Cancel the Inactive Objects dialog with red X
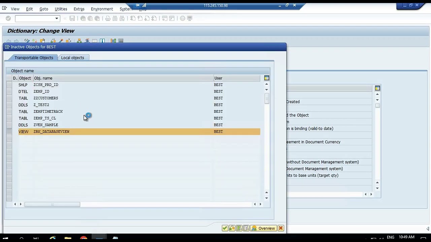Viewport: 431px width, 242px height. point(281,228)
